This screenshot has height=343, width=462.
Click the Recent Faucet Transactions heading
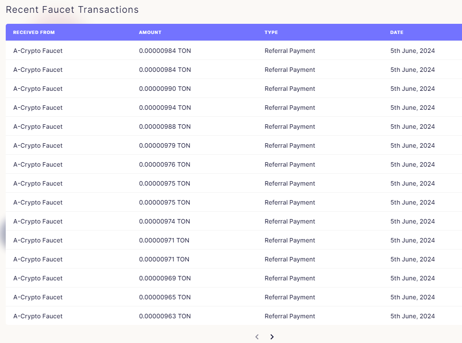(72, 10)
